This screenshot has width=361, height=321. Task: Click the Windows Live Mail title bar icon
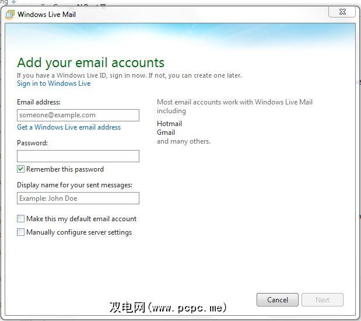(x=10, y=15)
